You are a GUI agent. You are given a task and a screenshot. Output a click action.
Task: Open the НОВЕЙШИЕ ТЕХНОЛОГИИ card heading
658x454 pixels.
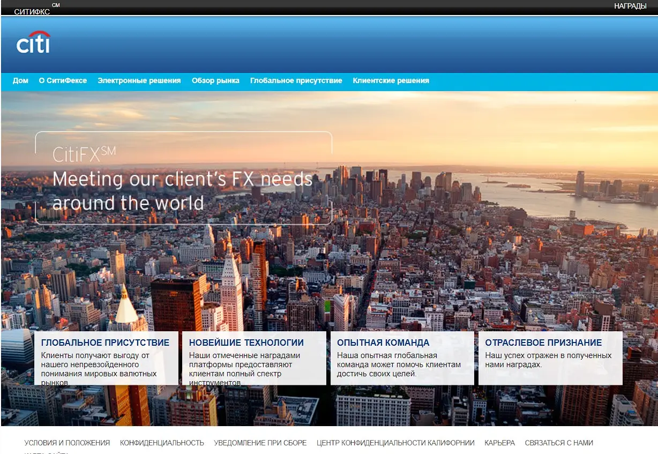coord(246,343)
